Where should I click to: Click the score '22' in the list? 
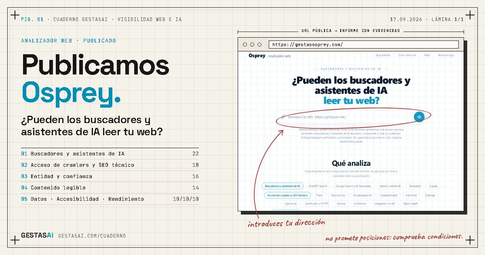[x=196, y=154]
